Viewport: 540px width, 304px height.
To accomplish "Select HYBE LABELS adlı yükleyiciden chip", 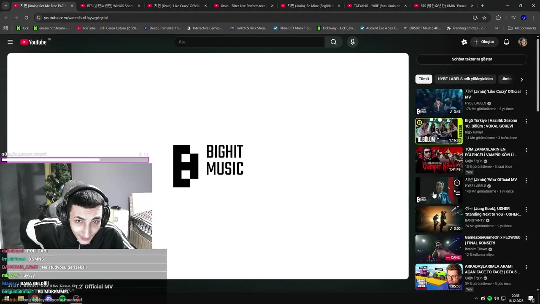I will click(465, 79).
